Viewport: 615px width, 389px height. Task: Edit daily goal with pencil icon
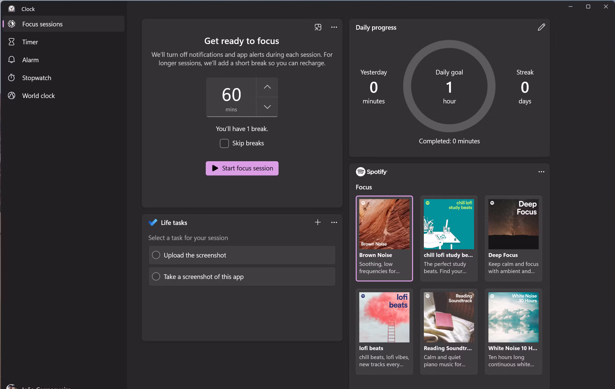(x=541, y=27)
